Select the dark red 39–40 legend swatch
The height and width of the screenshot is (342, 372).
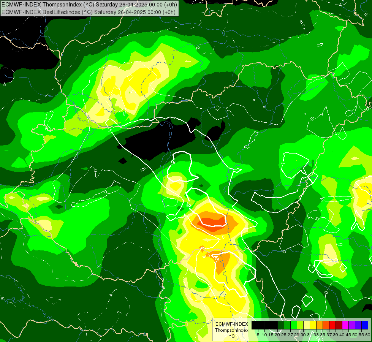point(339,325)
